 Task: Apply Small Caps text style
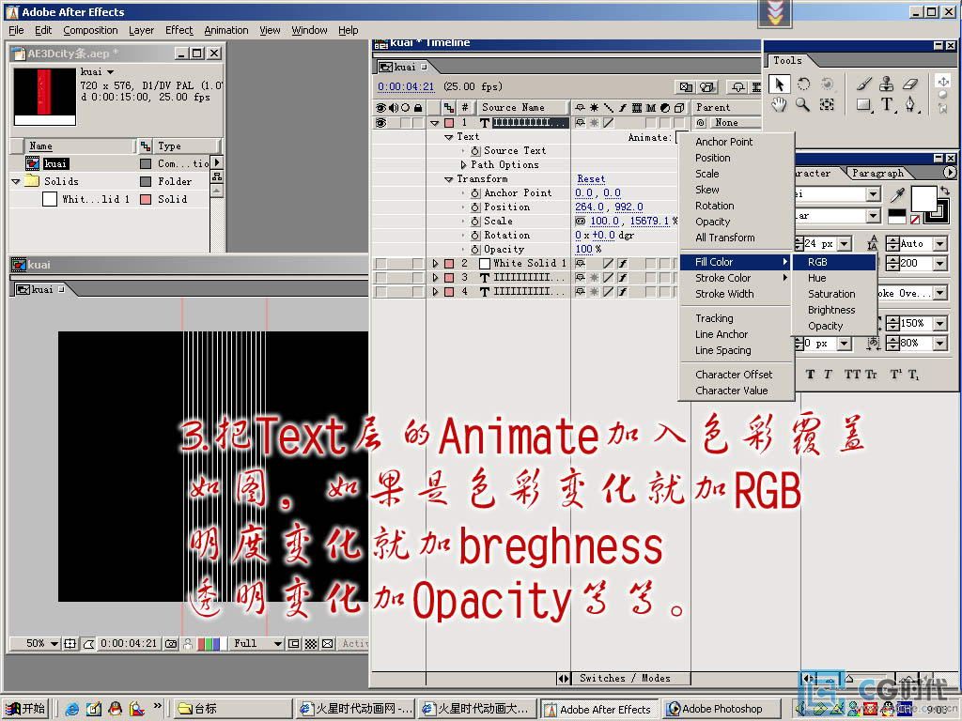click(870, 374)
